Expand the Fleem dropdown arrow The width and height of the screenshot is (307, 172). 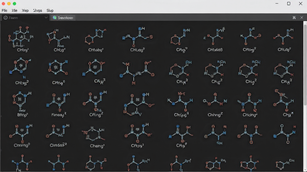coord(46,18)
